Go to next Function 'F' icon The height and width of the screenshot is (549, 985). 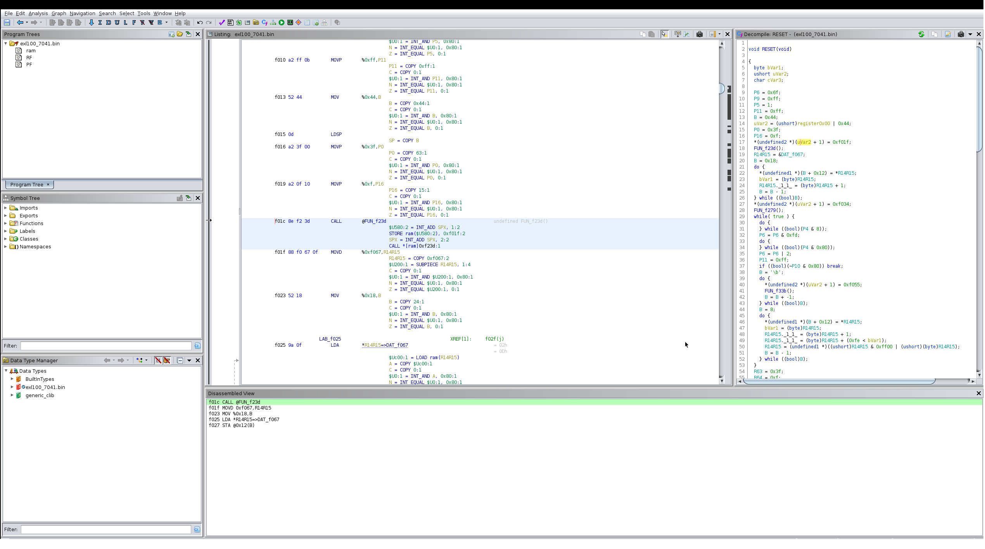[134, 22]
